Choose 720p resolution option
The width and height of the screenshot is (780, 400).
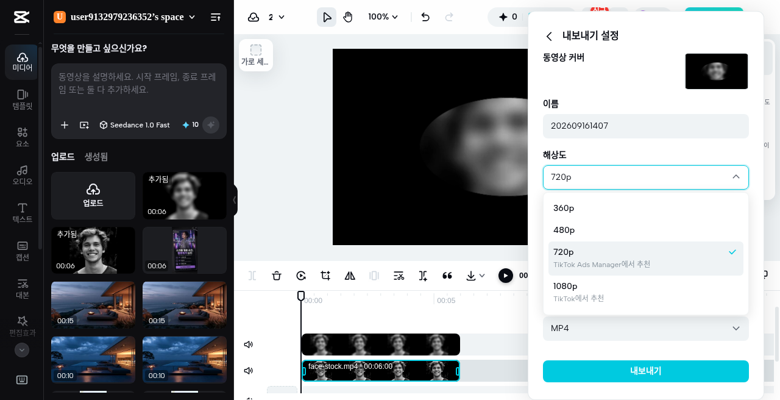tap(646, 258)
